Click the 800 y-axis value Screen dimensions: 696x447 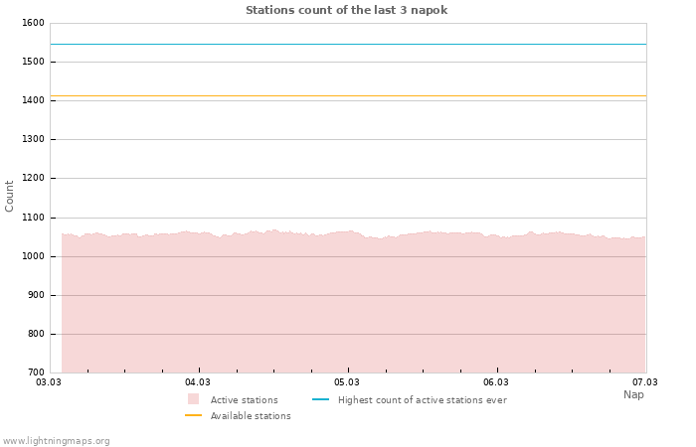click(36, 334)
